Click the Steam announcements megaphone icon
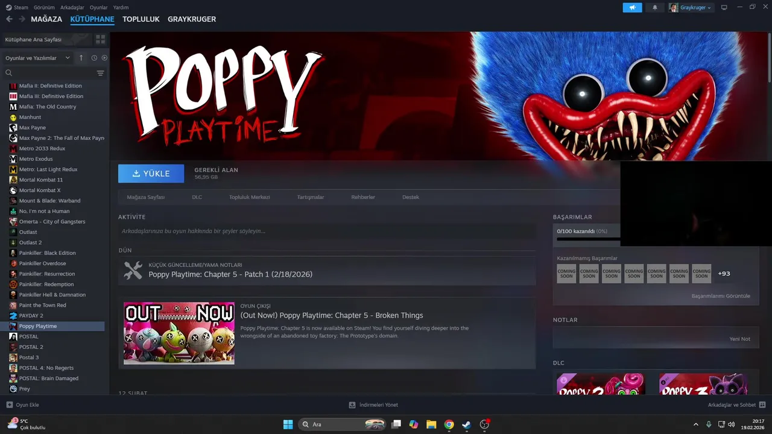Image resolution: width=772 pixels, height=434 pixels. point(632,7)
